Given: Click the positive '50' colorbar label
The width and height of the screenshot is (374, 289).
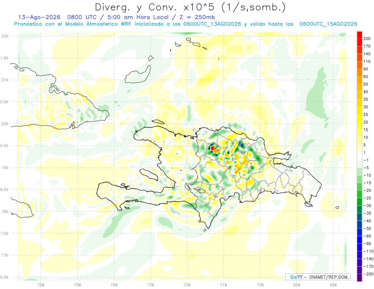Looking at the screenshot, I should (x=366, y=84).
